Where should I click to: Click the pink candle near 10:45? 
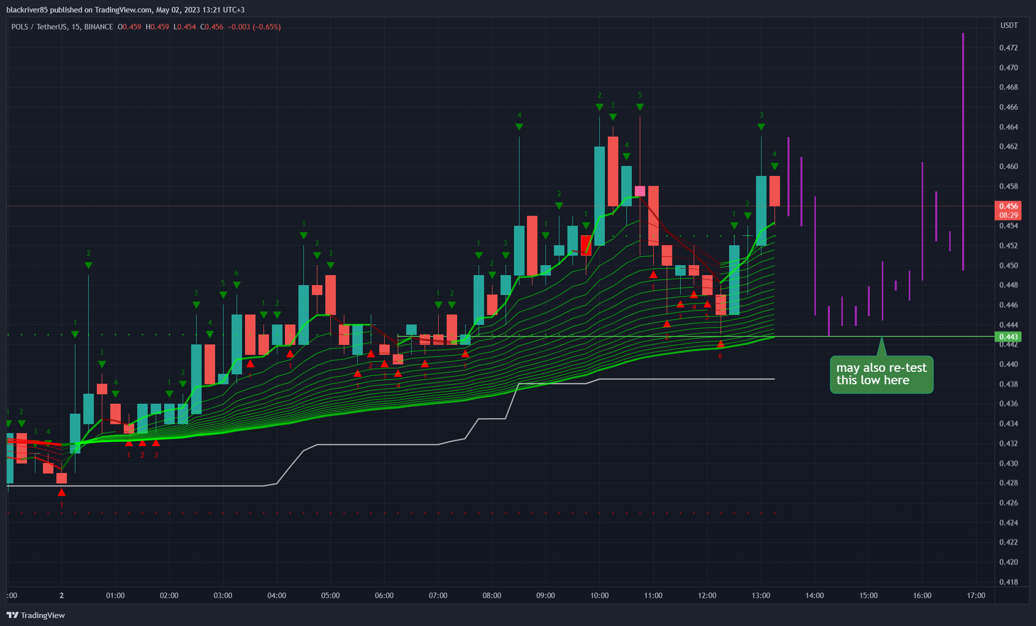640,191
